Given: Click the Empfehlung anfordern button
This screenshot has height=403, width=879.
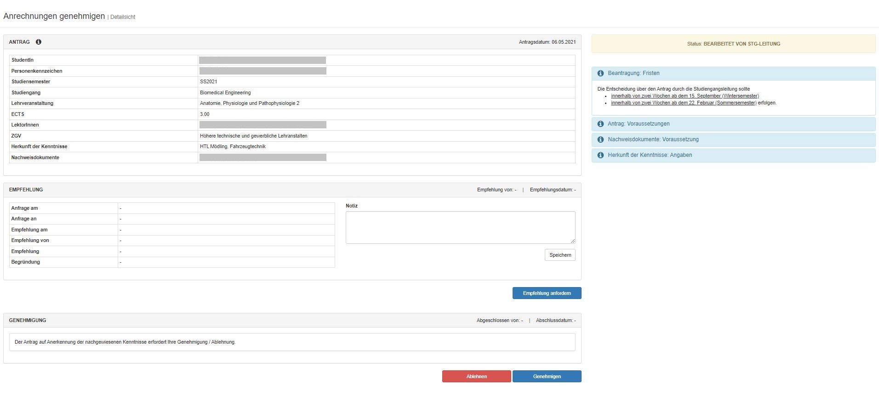Looking at the screenshot, I should [x=547, y=293].
